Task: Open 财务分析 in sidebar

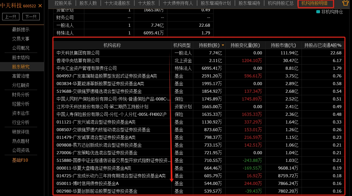Action: point(21,95)
